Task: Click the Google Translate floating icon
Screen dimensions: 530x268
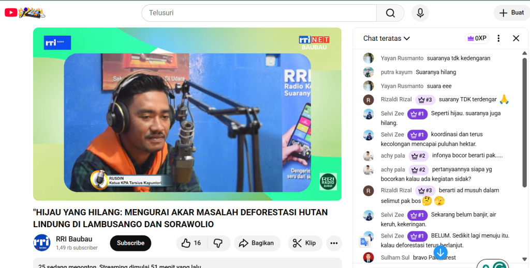Action: [x=365, y=242]
